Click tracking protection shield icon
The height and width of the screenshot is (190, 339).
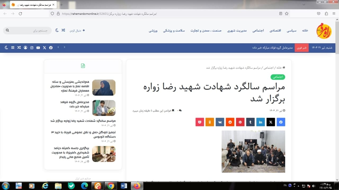click(52, 13)
